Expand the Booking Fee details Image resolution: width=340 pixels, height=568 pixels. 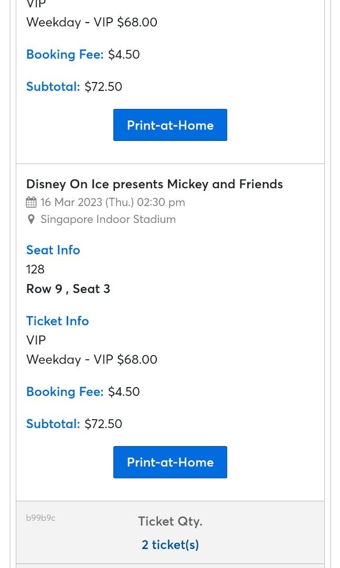click(x=65, y=391)
